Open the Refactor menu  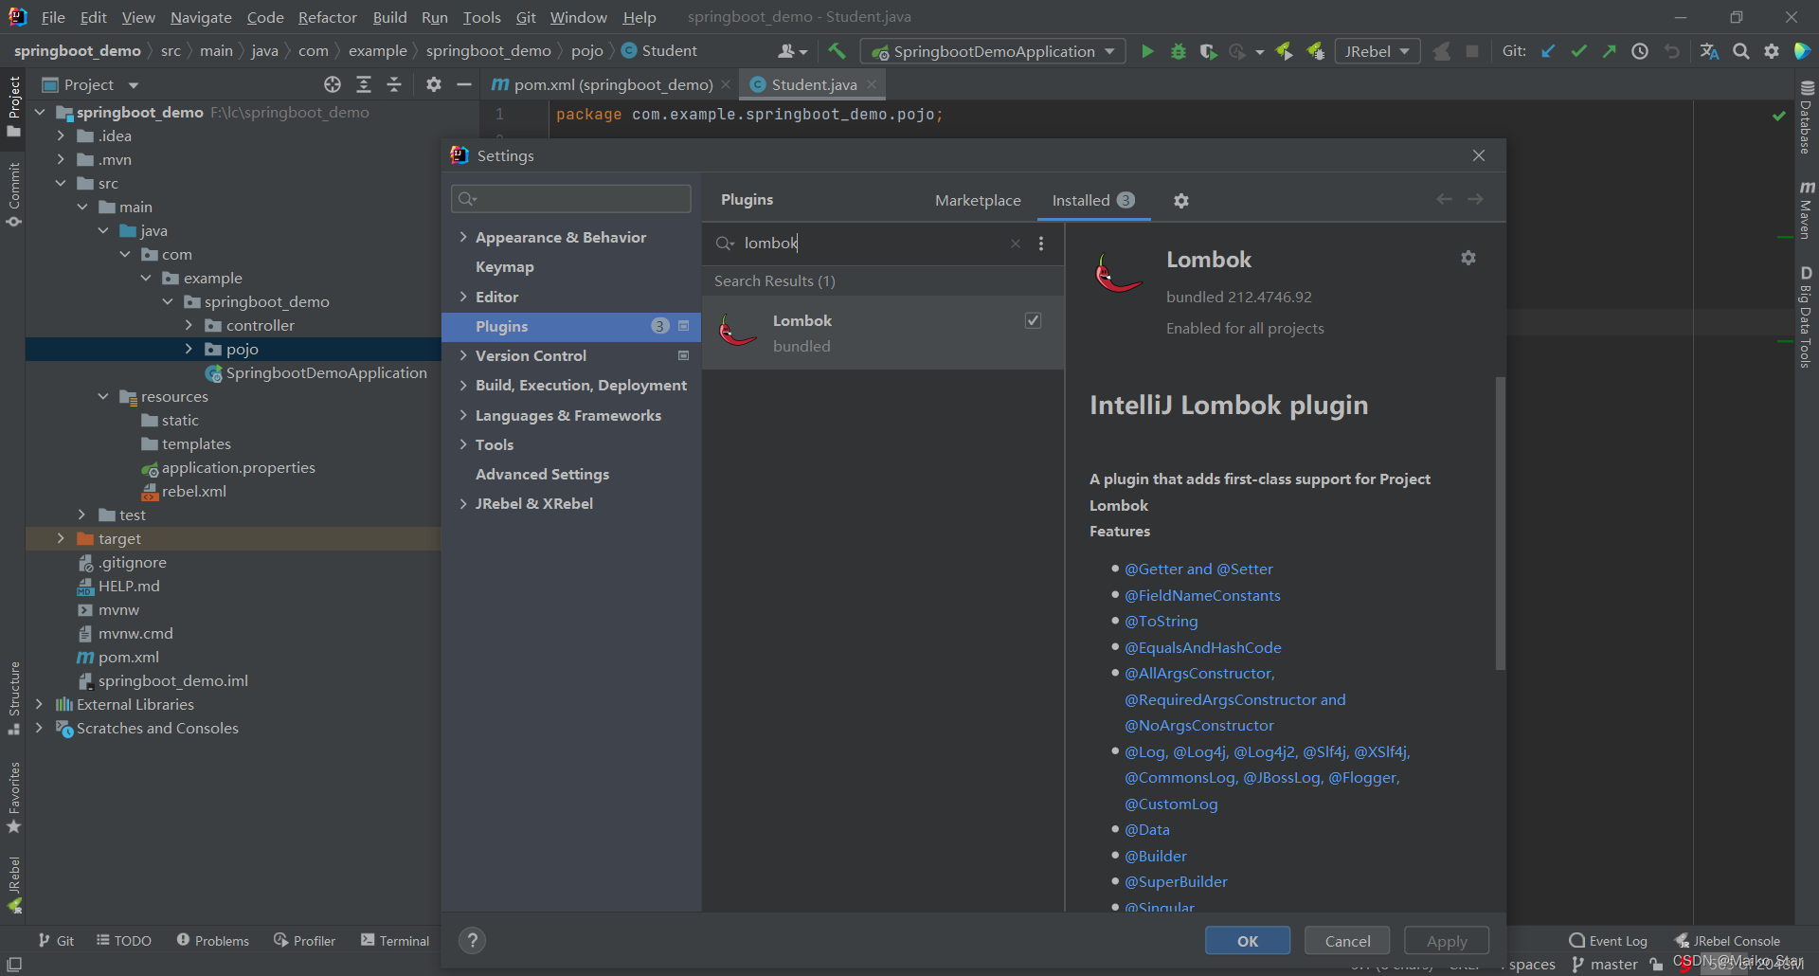tap(327, 17)
